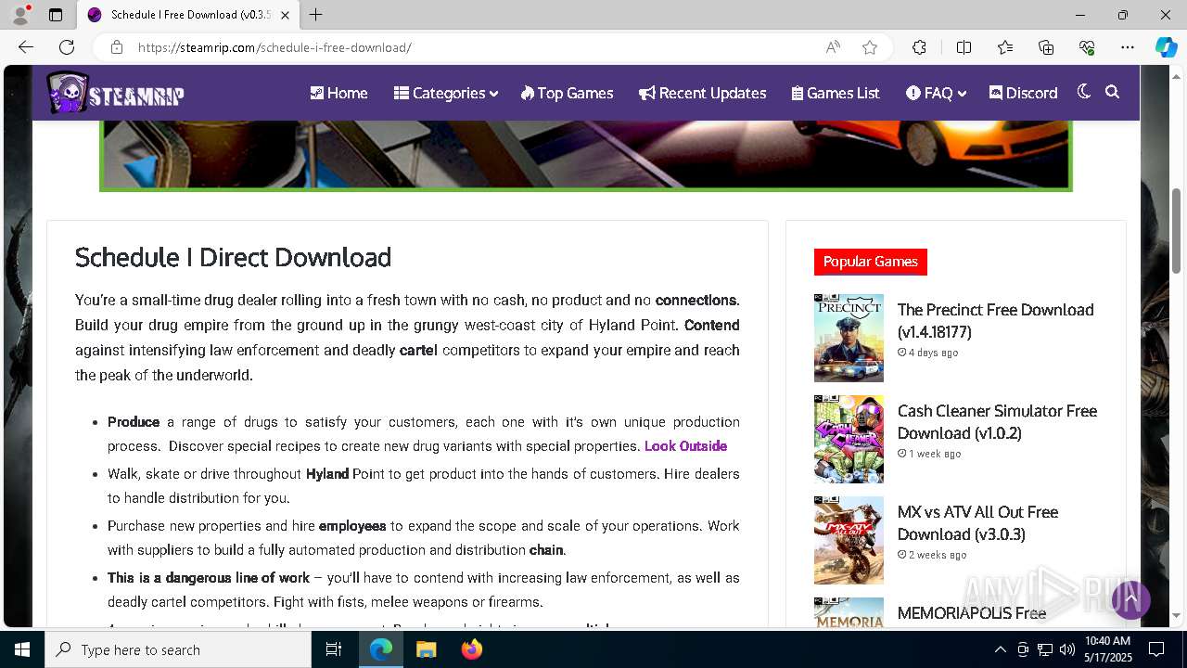Close the Schedule I tab

pyautogui.click(x=285, y=15)
